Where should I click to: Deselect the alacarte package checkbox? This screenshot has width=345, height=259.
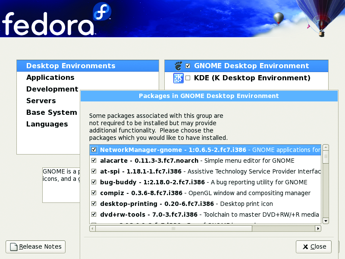click(x=94, y=161)
